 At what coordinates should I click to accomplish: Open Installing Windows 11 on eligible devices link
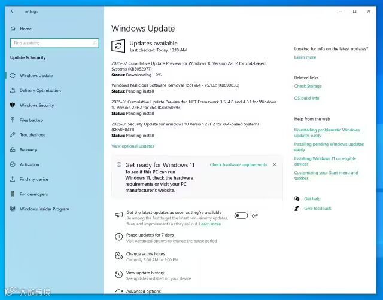click(x=325, y=161)
